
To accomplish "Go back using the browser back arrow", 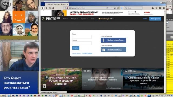I will (x=43, y=8).
